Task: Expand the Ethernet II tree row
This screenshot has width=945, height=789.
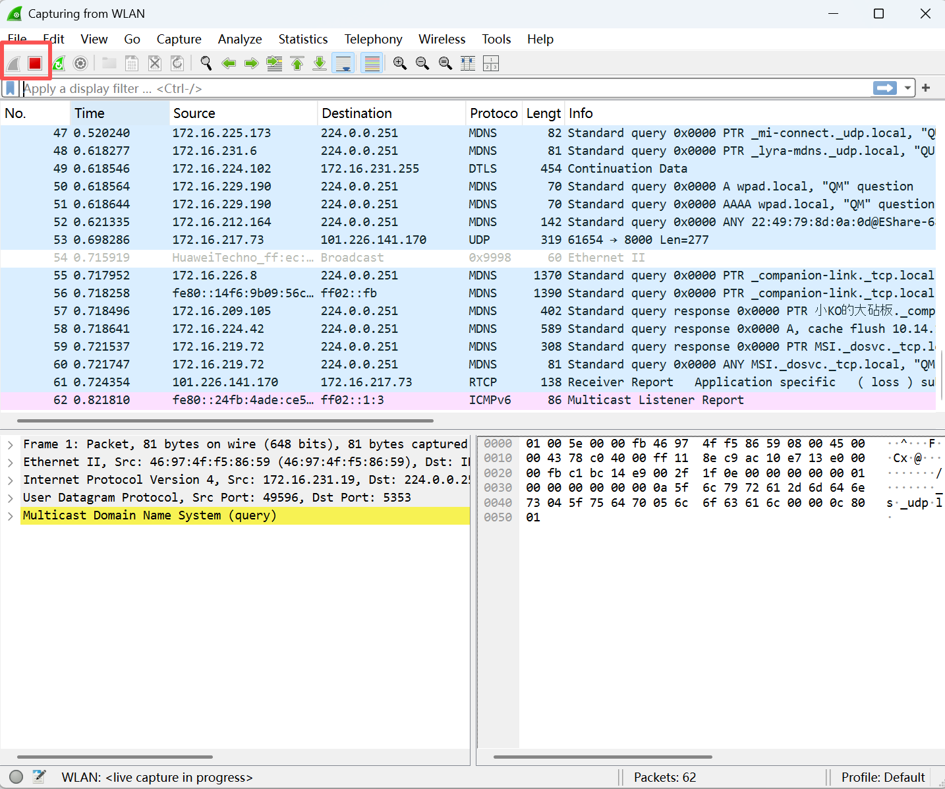Action: click(x=11, y=462)
